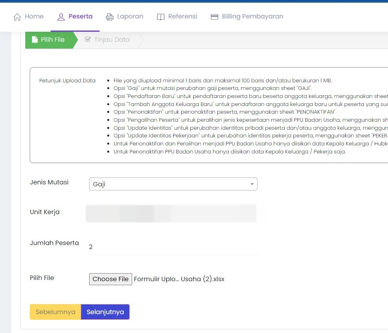This screenshot has width=388, height=333.
Task: Click the Unit Kerja field
Action: click(x=171, y=213)
